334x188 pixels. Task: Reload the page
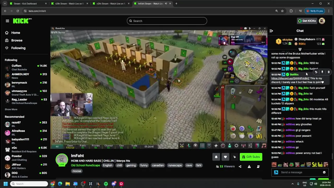coord(18,11)
